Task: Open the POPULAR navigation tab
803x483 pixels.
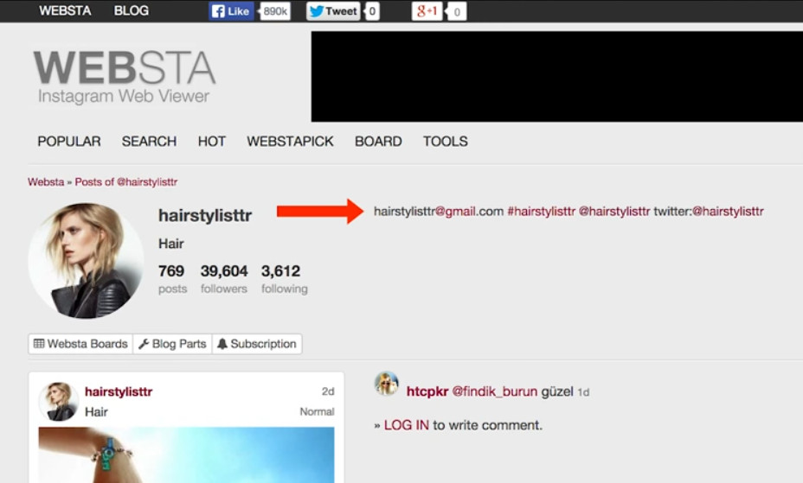Action: click(x=69, y=141)
